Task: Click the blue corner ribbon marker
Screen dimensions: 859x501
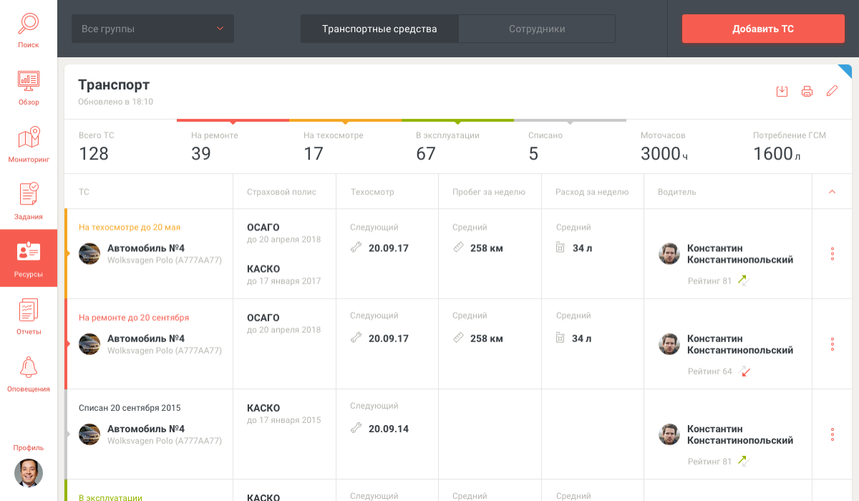Action: [847, 69]
